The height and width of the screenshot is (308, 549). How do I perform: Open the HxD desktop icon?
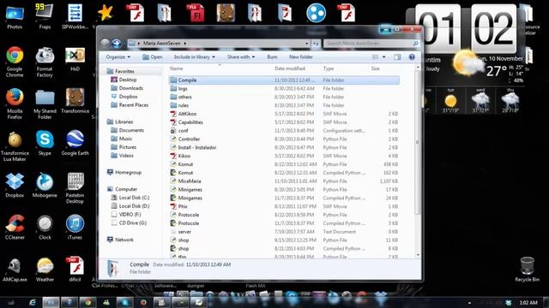(75, 59)
